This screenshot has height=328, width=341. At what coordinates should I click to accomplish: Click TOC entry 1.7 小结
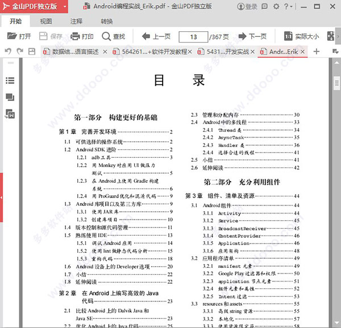[118, 275]
